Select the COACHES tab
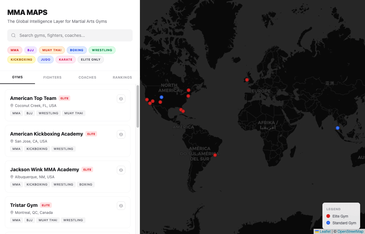The width and height of the screenshot is (365, 234). pyautogui.click(x=87, y=77)
